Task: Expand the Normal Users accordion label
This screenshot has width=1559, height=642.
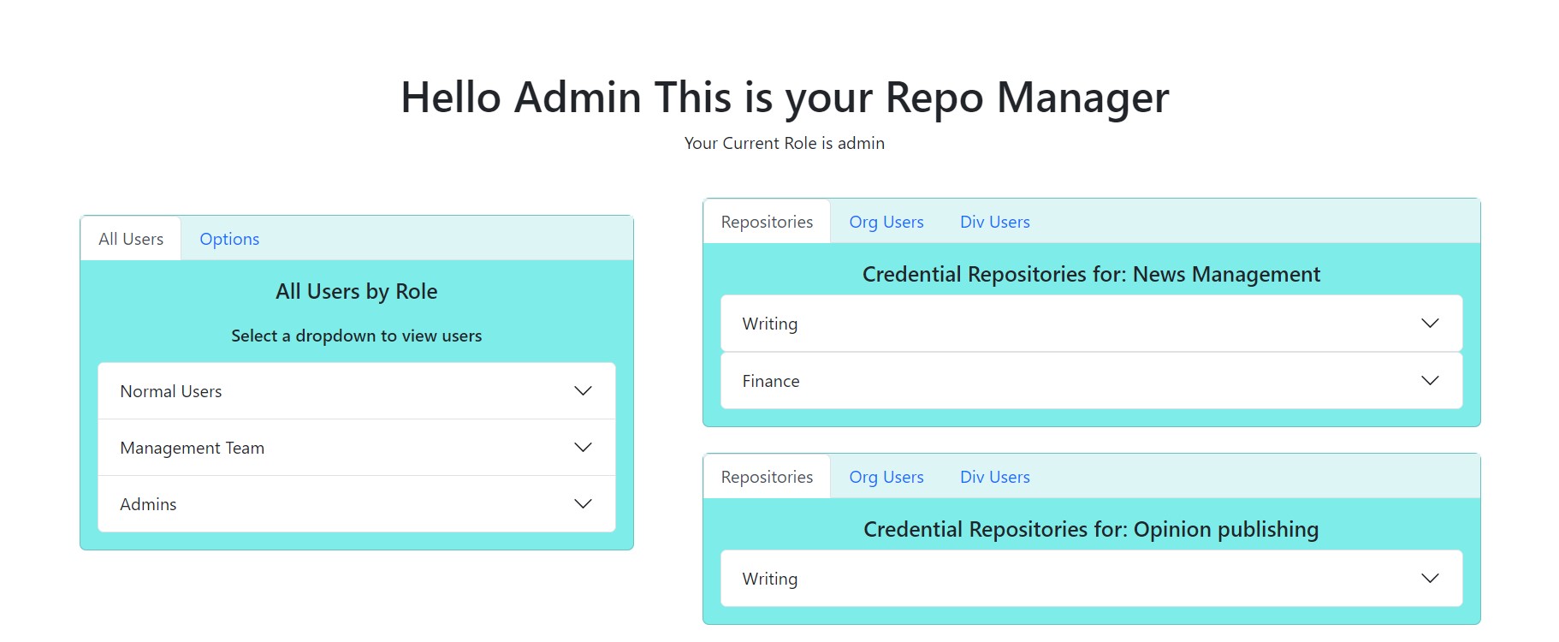Action: [x=171, y=391]
